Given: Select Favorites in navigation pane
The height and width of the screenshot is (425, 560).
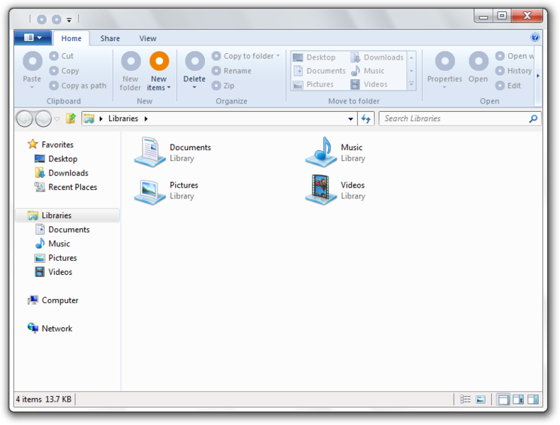Looking at the screenshot, I should [x=50, y=144].
